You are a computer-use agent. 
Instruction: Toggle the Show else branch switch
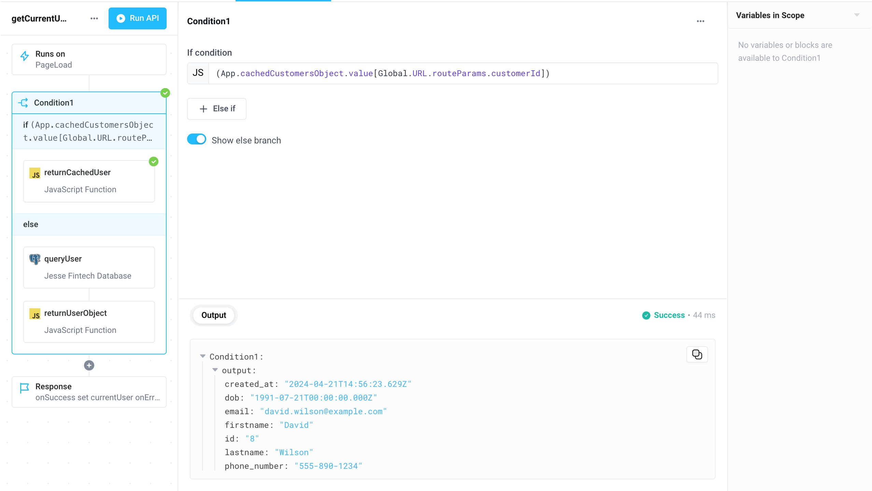coord(196,140)
